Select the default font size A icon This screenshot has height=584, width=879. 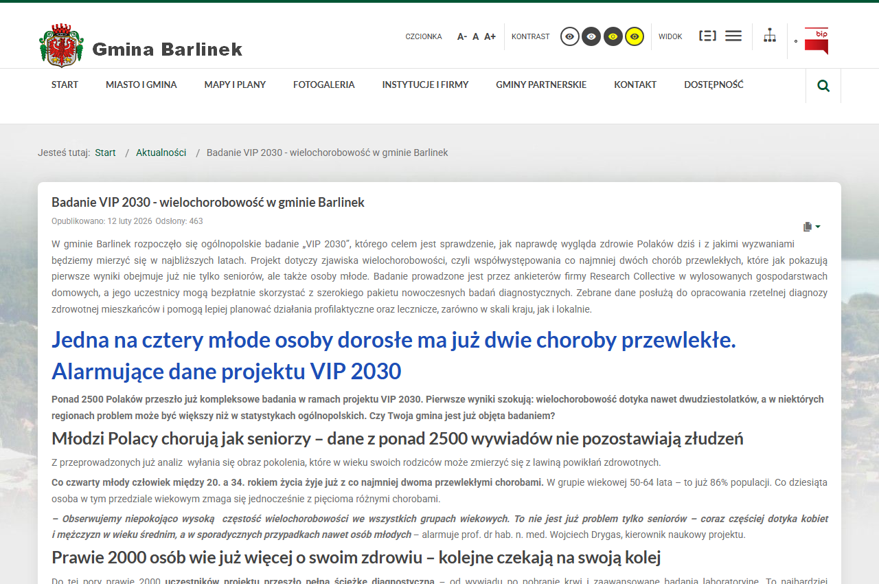(475, 36)
